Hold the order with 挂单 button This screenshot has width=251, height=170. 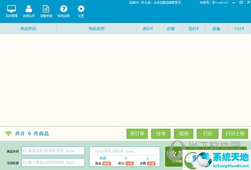161,133
